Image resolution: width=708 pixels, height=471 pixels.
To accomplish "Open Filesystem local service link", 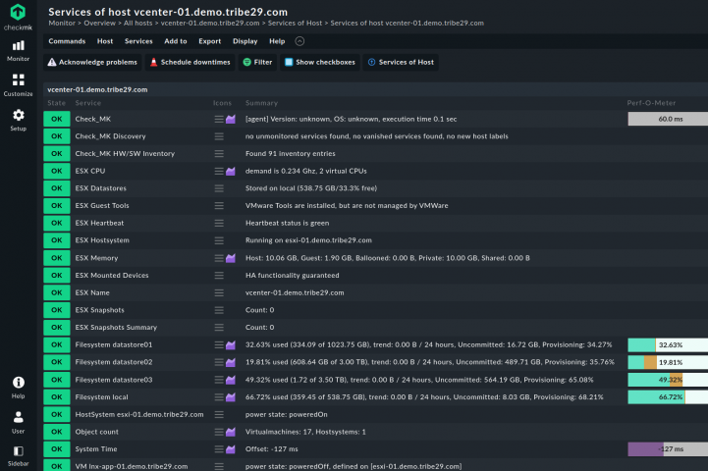I will click(101, 397).
